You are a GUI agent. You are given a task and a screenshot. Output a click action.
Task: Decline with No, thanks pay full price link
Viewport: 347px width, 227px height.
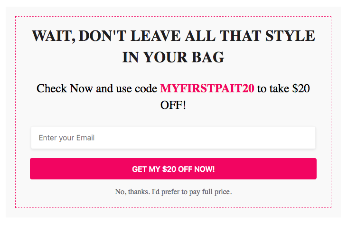point(173,191)
